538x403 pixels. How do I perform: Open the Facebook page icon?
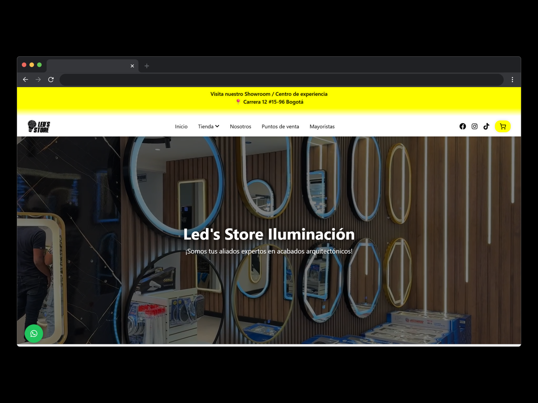[x=463, y=126]
